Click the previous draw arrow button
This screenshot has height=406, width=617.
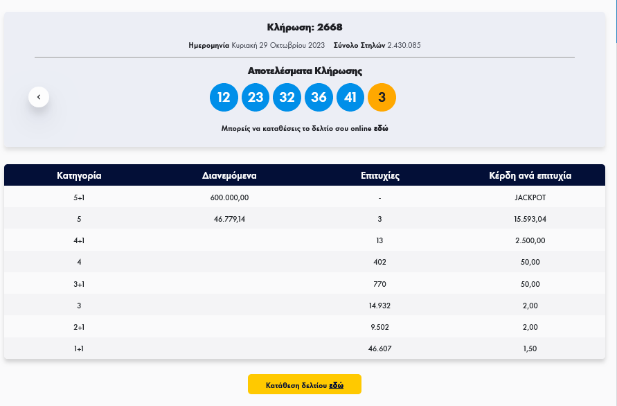click(39, 97)
